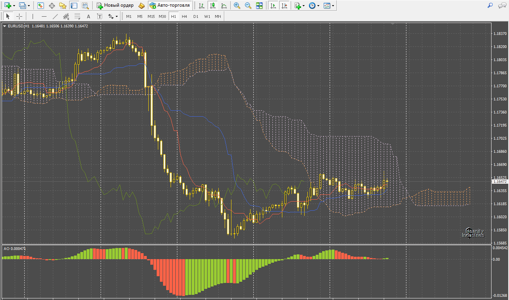Click the zoom out magnifier icon
Image resolution: width=509 pixels, height=300 pixels.
(248, 6)
